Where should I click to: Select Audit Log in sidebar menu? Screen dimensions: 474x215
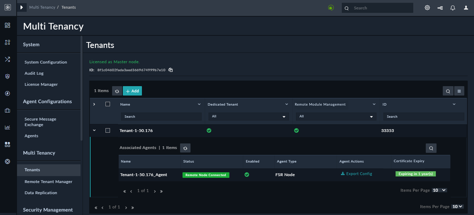(x=34, y=73)
